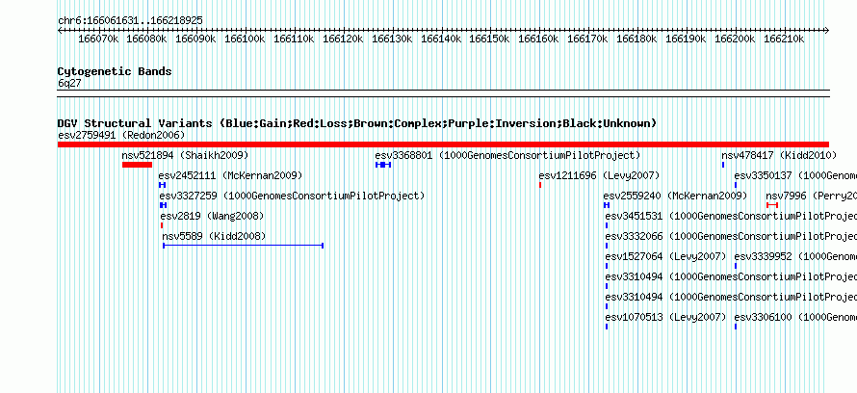
Task: Open the esv2559240 (McKernan2009) variant label
Action: 675,196
